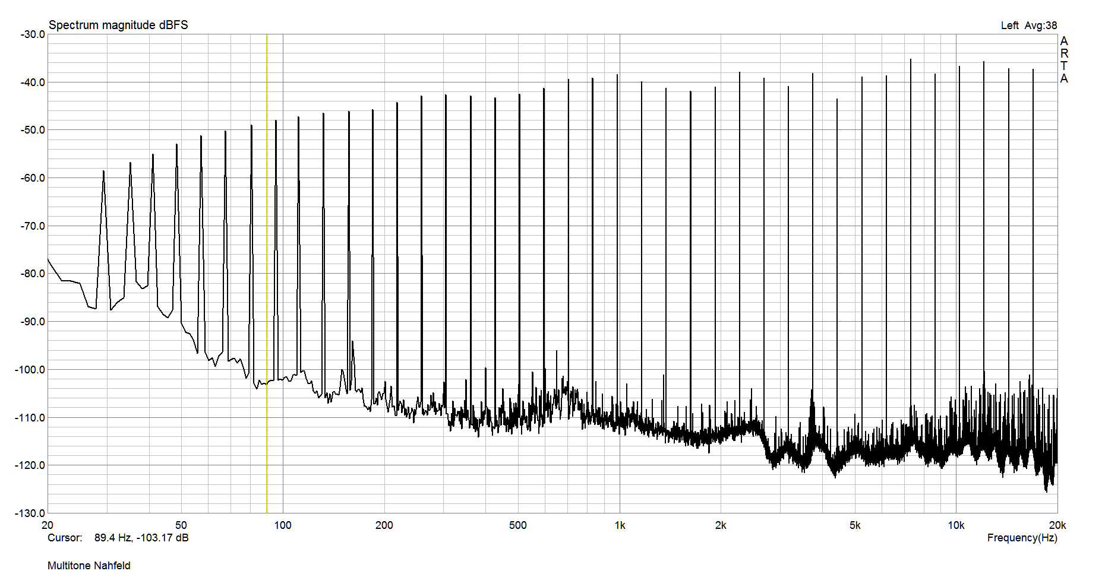Screen dimensions: 1105x574
Task: Click the 2k frequency axis label
Action: pos(721,525)
